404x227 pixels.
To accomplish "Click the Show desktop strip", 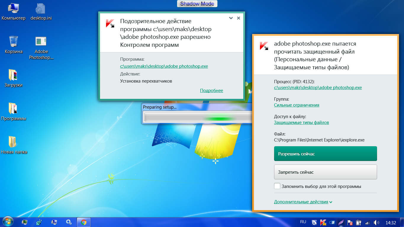I will pos(402,222).
